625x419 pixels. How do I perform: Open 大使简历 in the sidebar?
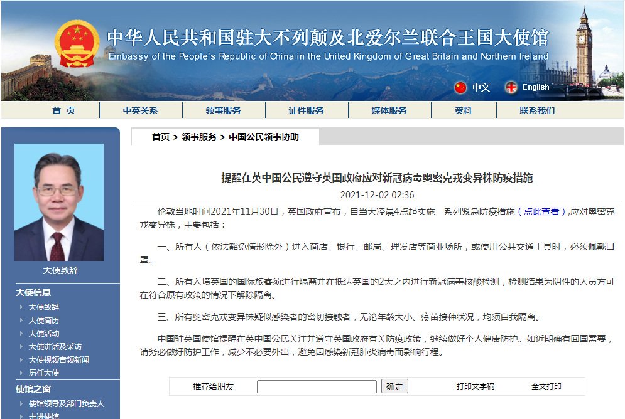click(x=44, y=321)
